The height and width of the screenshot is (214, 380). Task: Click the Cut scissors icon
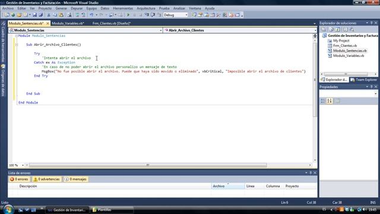coord(49,15)
